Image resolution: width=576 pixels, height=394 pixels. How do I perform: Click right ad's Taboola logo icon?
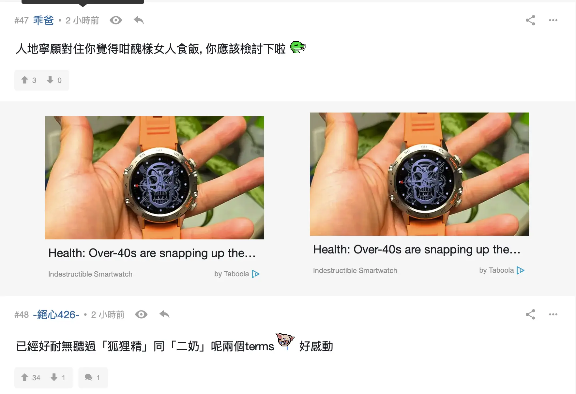[521, 270]
